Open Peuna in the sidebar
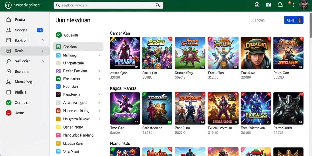This screenshot has height=156, width=312. pyautogui.click(x=20, y=20)
